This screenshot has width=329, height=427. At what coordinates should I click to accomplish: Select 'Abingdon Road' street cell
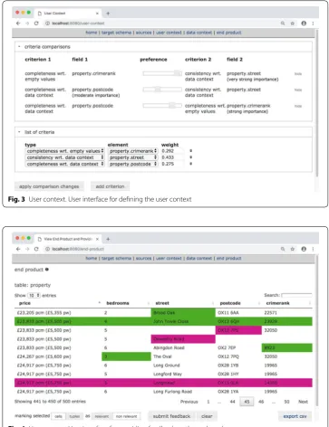click(183, 347)
